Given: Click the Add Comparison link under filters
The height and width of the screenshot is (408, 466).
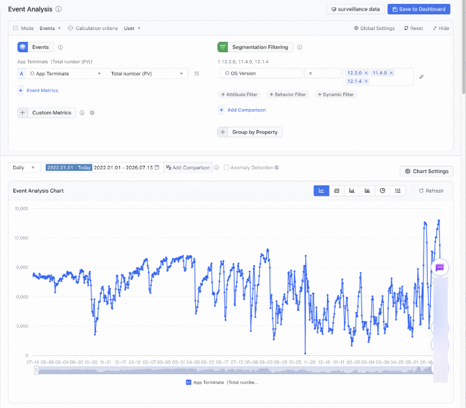Looking at the screenshot, I should click(246, 110).
